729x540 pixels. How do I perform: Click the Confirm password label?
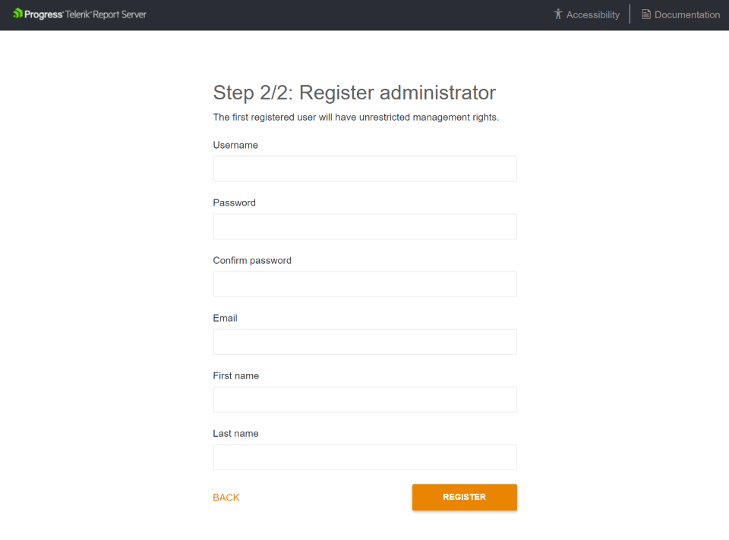(x=252, y=260)
